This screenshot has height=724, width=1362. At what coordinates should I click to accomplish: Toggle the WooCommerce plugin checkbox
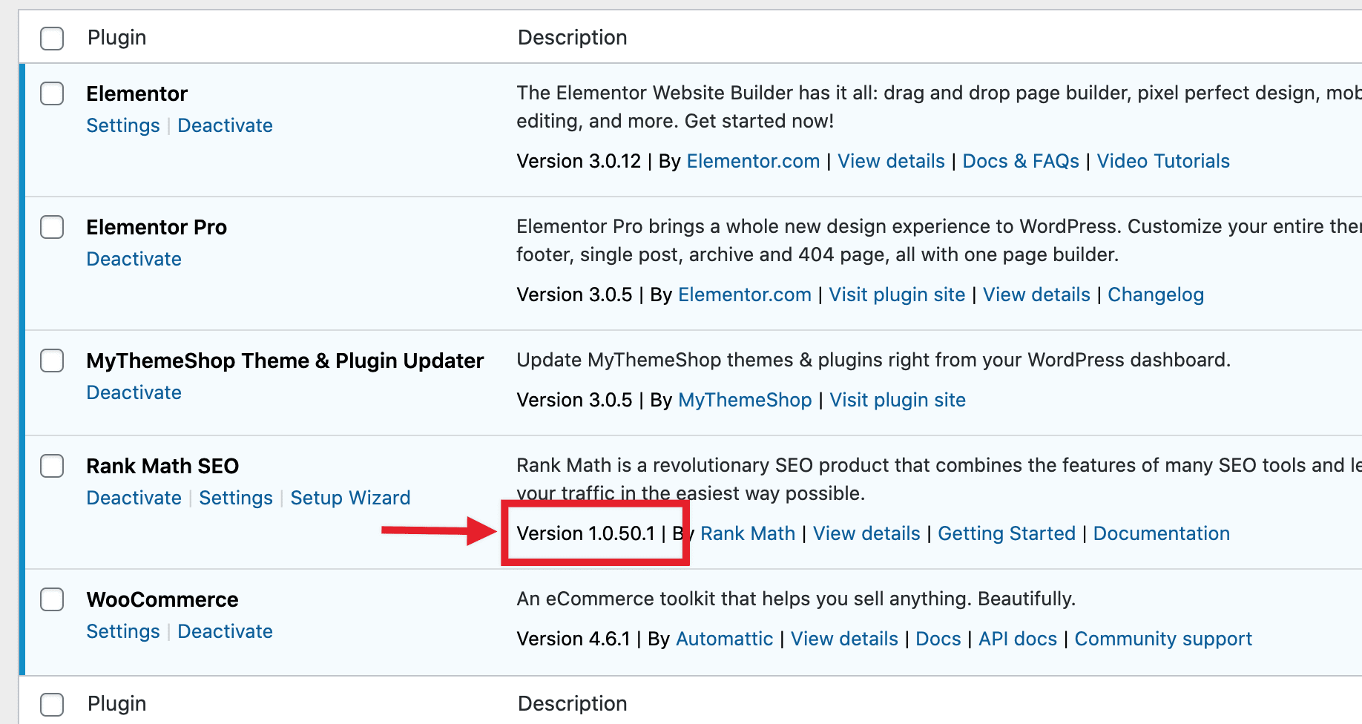click(x=52, y=600)
